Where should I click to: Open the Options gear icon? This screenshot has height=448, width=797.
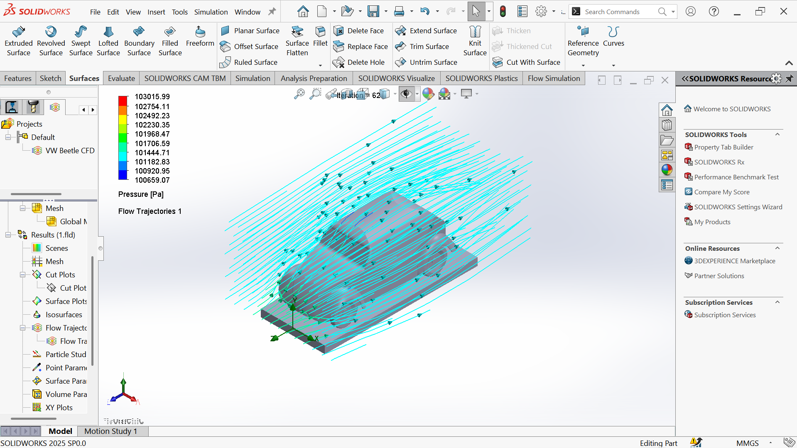[541, 12]
